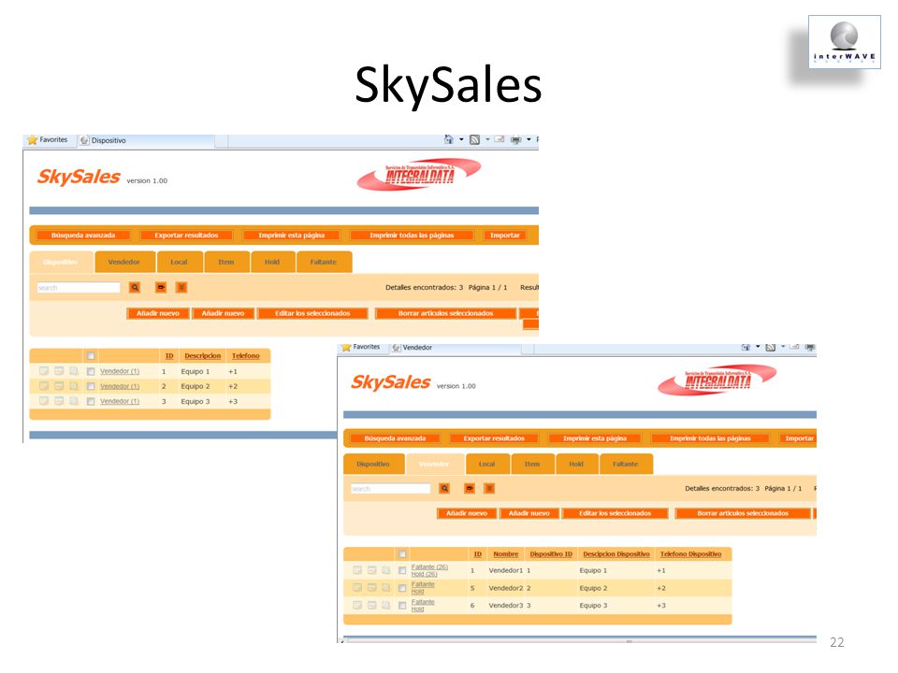Check the Vendedor2 row checkbox

pyautogui.click(x=402, y=588)
